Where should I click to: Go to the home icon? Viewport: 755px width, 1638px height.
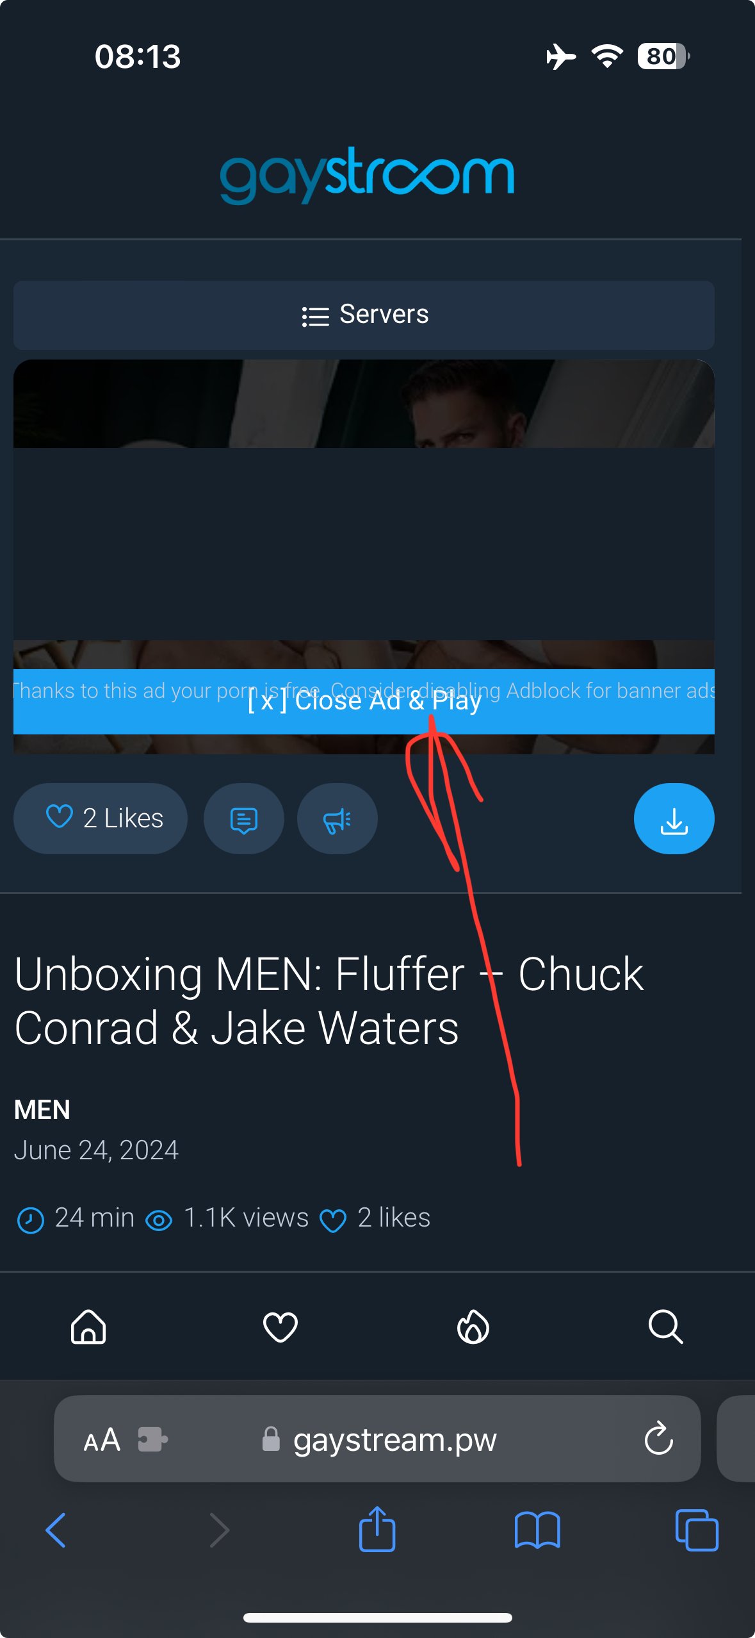click(x=88, y=1326)
